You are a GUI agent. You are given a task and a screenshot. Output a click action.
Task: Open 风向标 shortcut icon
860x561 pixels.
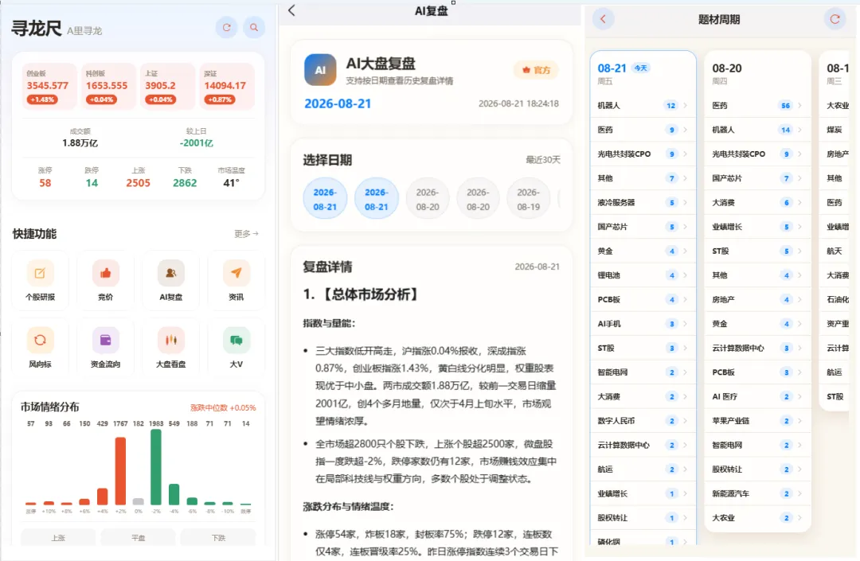coord(40,341)
